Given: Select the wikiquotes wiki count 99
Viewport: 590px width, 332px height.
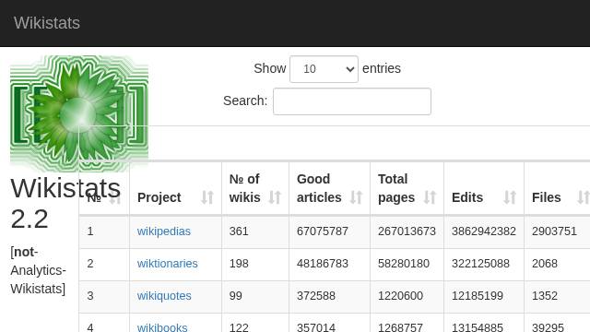Looking at the screenshot, I should 236,296.
